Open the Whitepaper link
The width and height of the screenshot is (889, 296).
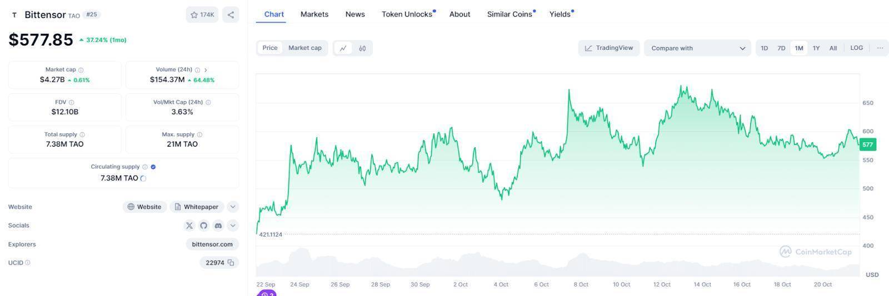[197, 207]
